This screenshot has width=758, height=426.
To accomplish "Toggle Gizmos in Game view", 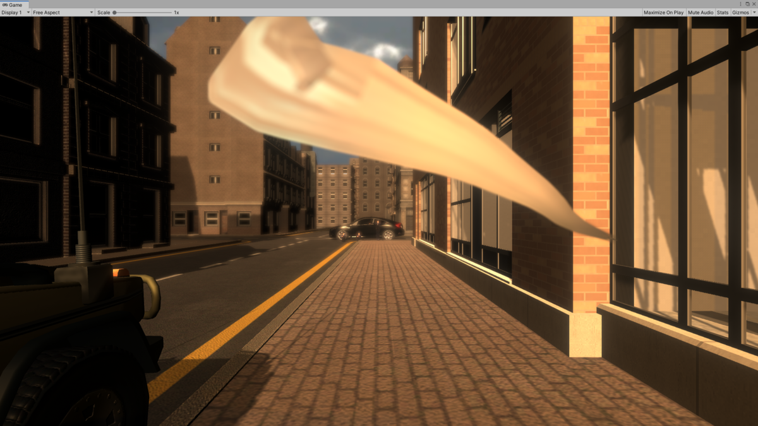I will pos(740,13).
